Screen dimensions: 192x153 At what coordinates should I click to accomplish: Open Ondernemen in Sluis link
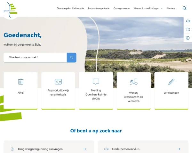[x=126, y=149]
